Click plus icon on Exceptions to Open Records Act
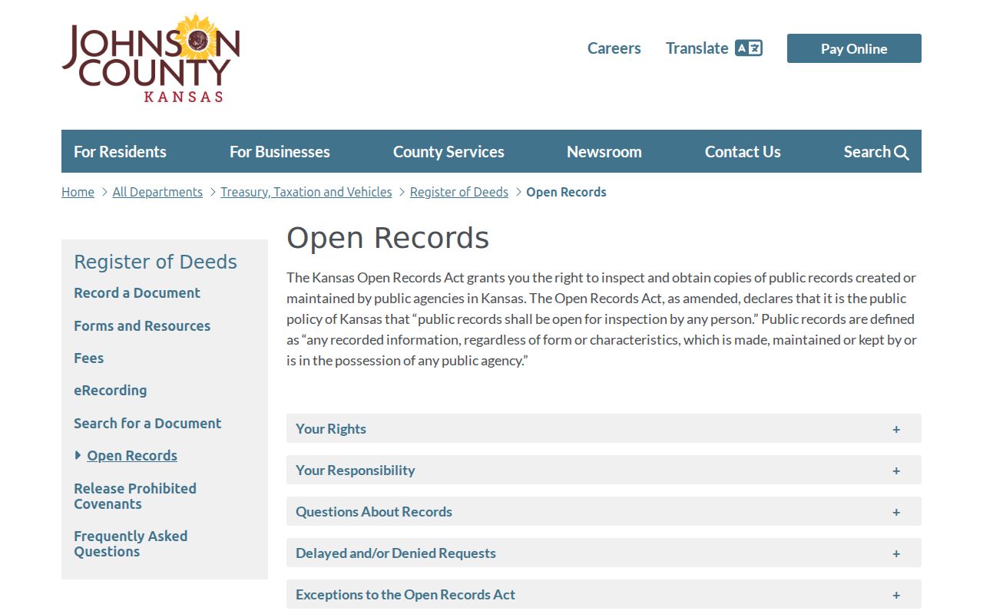The height and width of the screenshot is (614, 983). (x=896, y=595)
